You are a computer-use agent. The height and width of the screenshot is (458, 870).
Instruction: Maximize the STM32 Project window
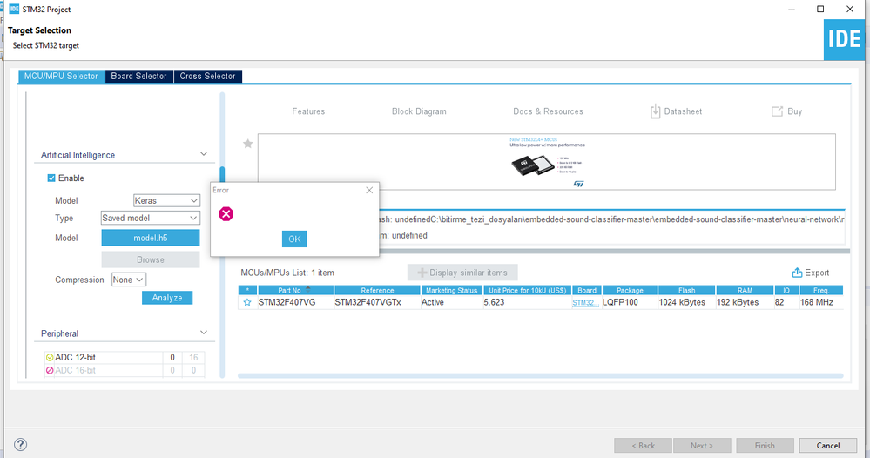pyautogui.click(x=820, y=9)
